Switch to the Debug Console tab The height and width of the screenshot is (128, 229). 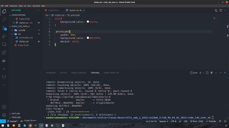[79, 73]
